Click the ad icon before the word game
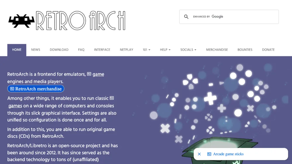 [89, 74]
